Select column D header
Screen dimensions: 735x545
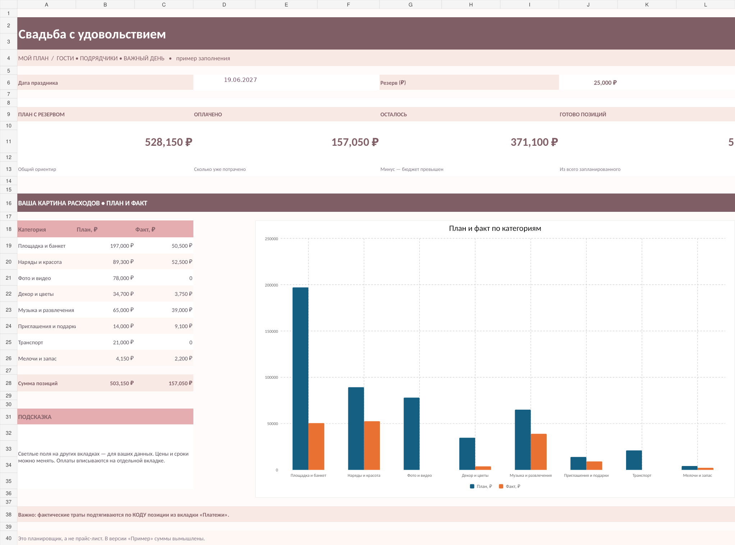tap(224, 4)
